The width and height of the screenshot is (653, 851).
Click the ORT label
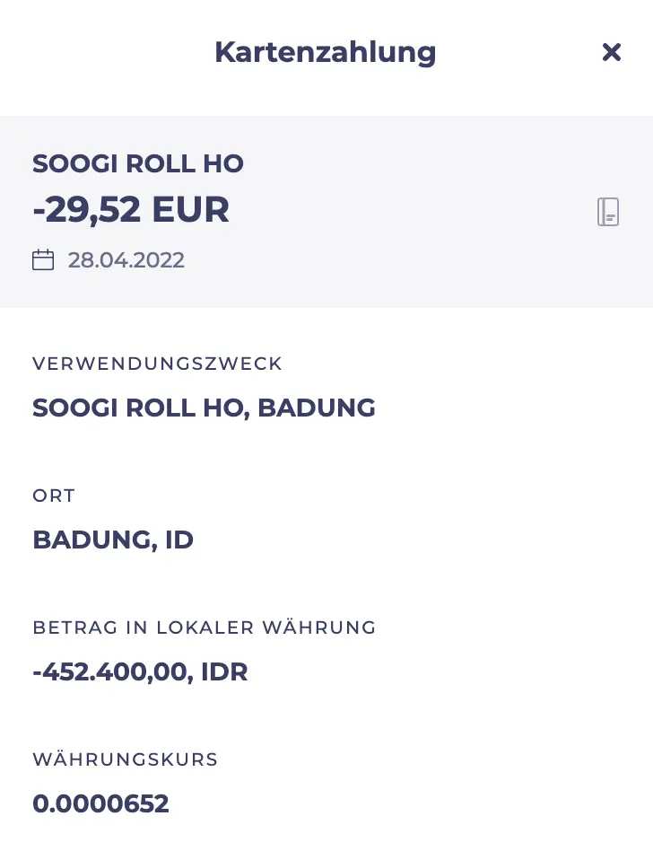(x=54, y=496)
